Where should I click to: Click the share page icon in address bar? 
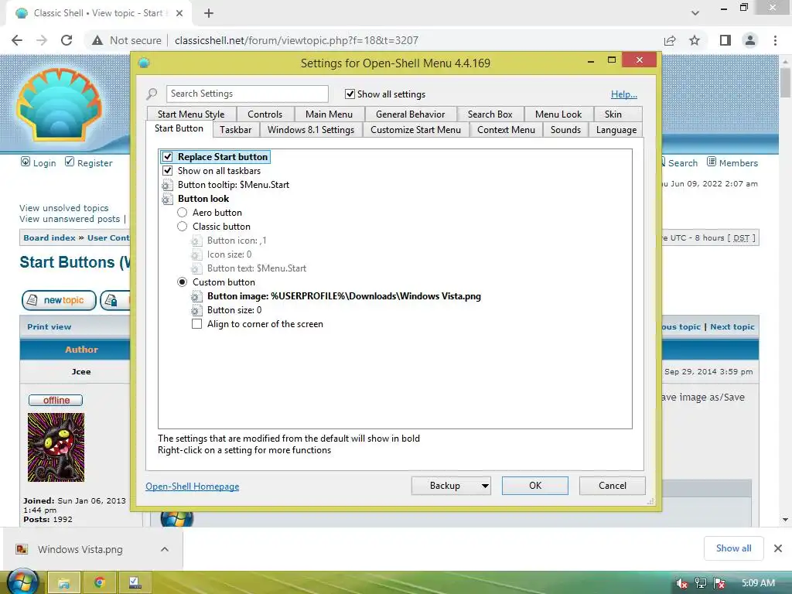coord(670,40)
